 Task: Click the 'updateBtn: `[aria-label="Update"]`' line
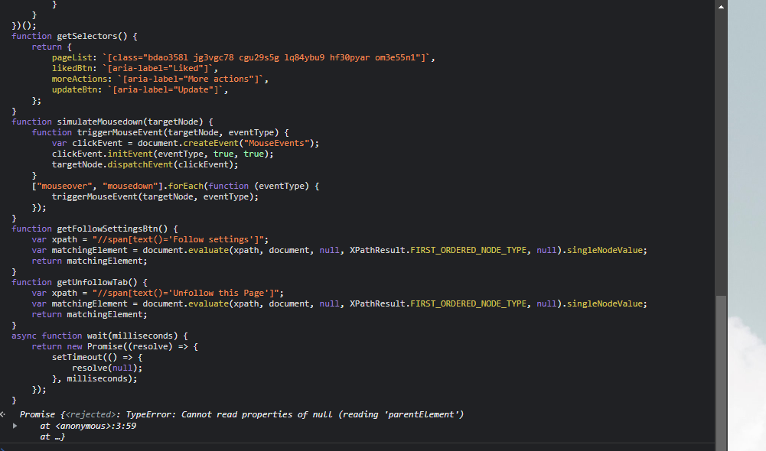140,89
